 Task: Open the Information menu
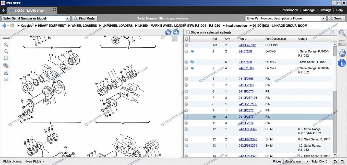tap(290, 10)
